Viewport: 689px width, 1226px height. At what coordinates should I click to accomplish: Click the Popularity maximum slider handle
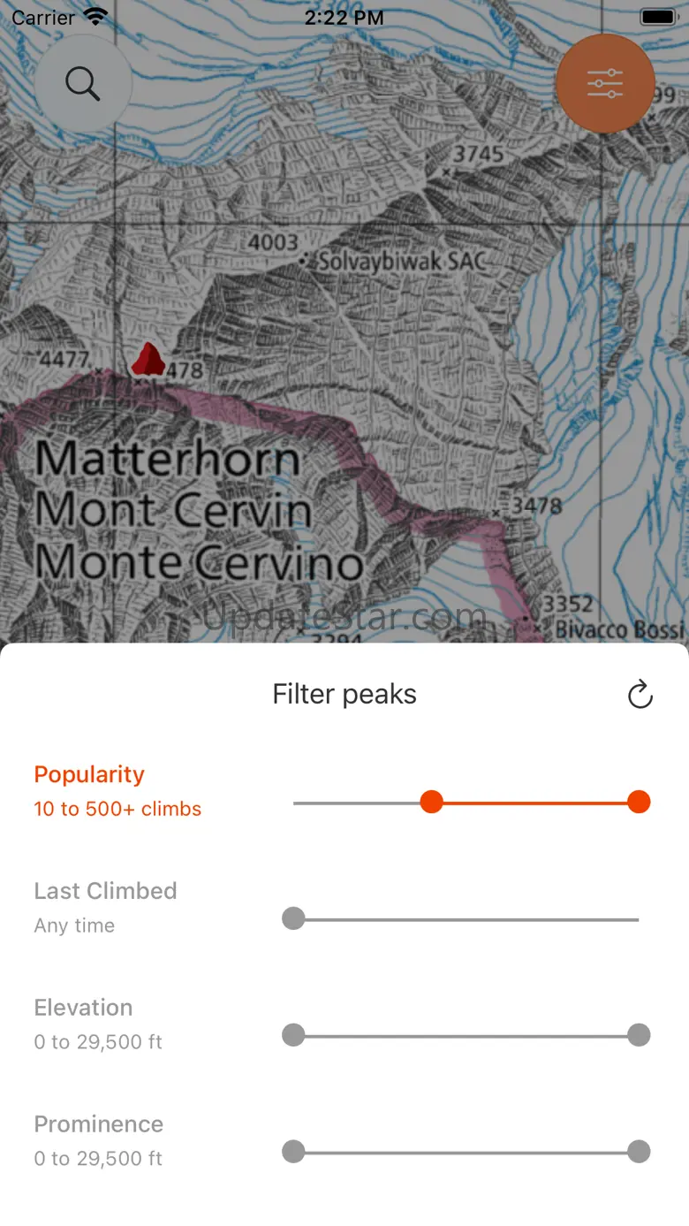pos(639,802)
